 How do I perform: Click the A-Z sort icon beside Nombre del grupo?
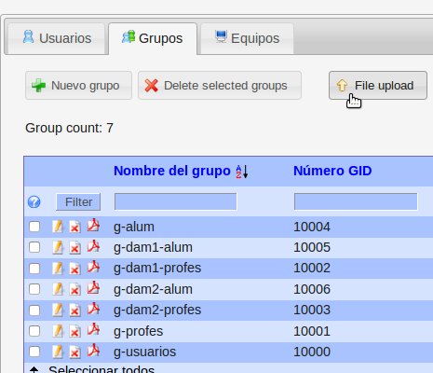click(x=242, y=172)
